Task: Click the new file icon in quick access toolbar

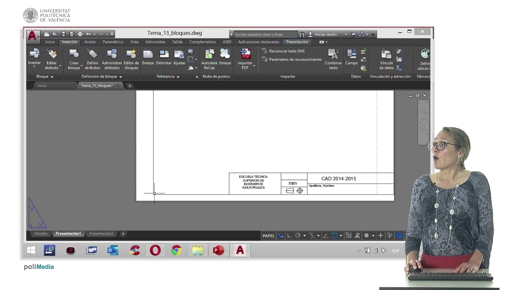Action: [47, 34]
